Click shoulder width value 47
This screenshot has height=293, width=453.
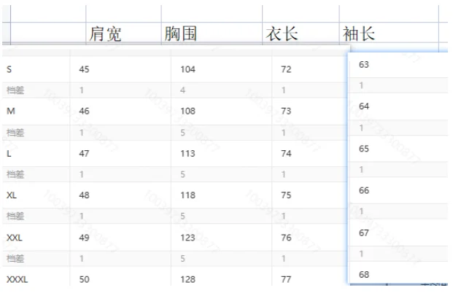[x=84, y=154]
